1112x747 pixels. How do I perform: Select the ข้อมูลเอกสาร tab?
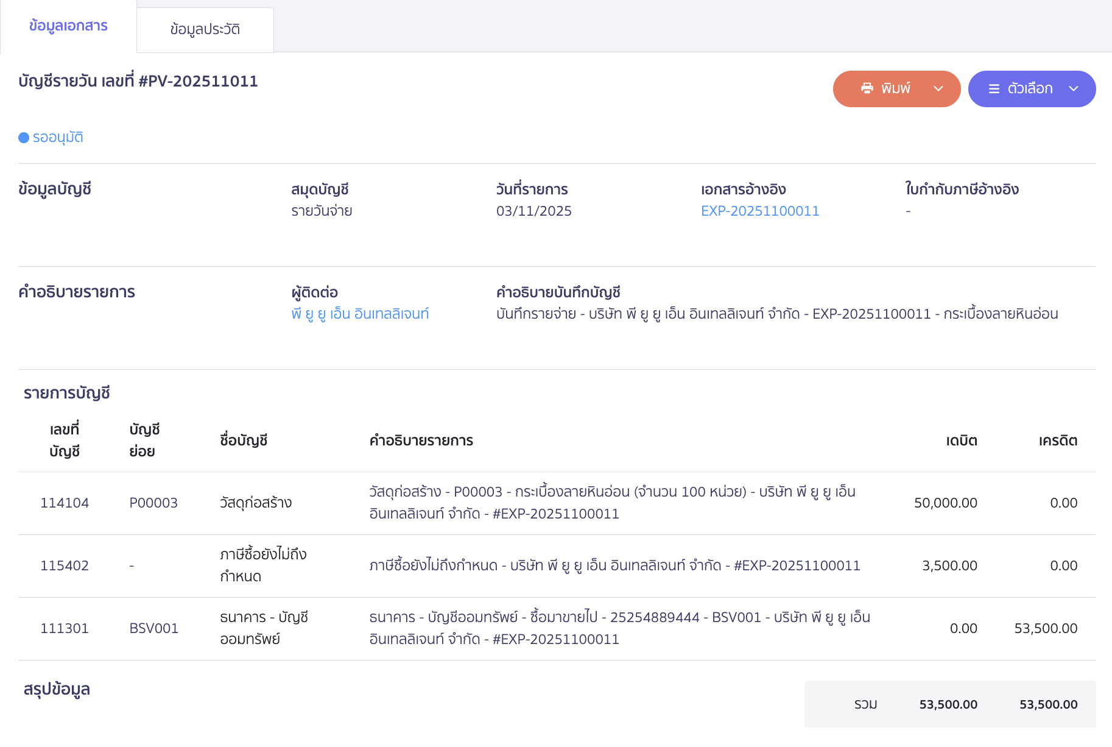67,26
